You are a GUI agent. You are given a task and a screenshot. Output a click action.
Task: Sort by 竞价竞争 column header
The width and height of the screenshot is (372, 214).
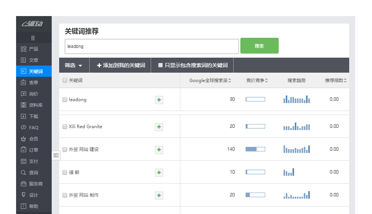click(266, 80)
